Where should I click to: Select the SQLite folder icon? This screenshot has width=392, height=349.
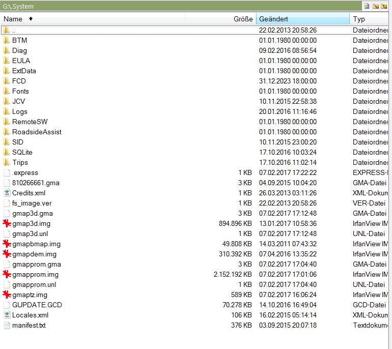click(7, 152)
